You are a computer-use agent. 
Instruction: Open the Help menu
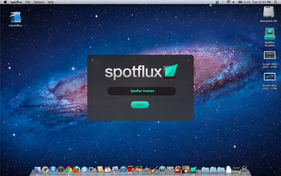click(x=51, y=2)
